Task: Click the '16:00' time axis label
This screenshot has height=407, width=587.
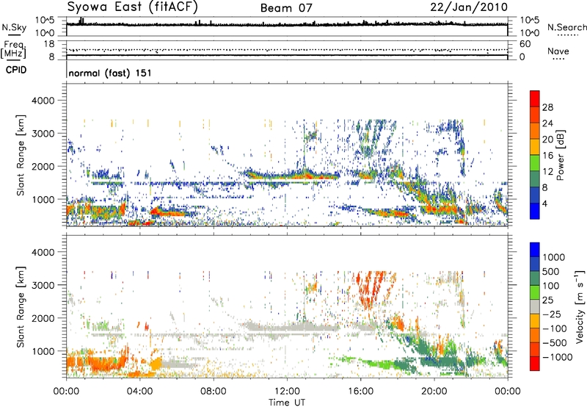Action: (360, 392)
